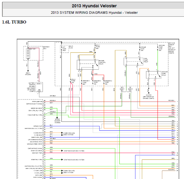
Task: Click the '2013 Hyundai Veloster' page title
Action: [x=94, y=6]
